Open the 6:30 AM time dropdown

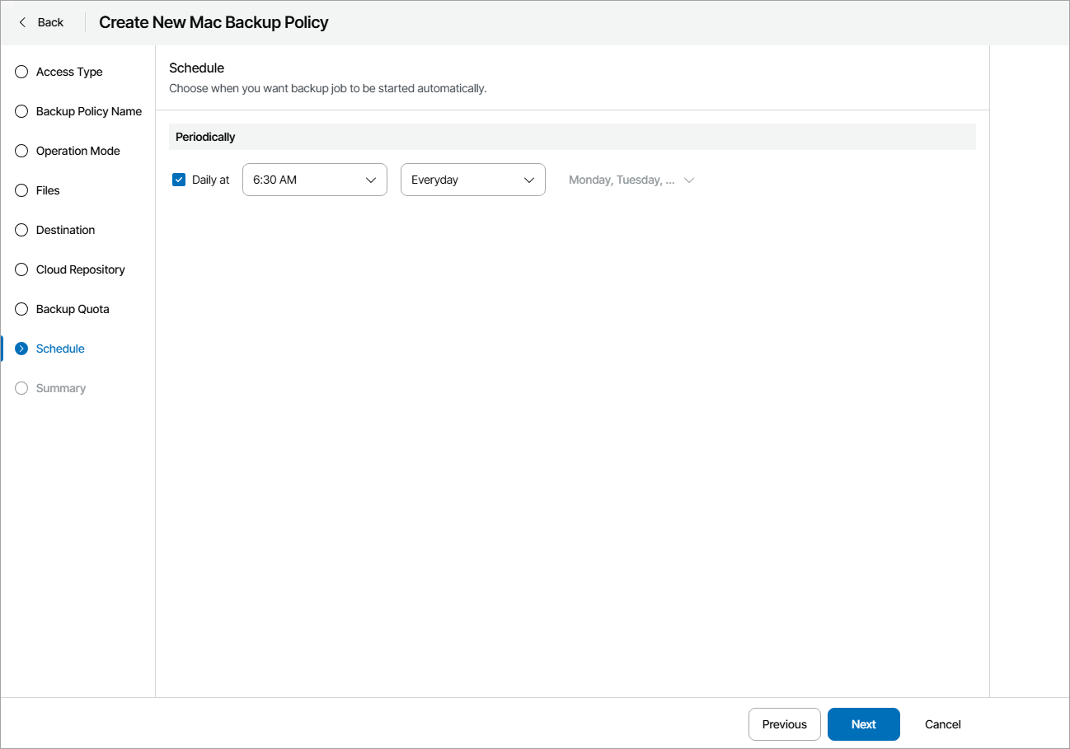[x=314, y=179]
